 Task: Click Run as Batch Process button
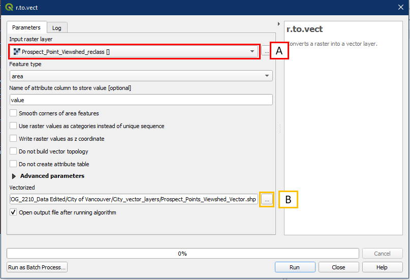(x=37, y=267)
